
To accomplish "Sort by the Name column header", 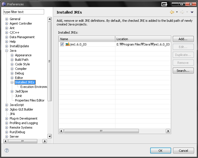I will [x=87, y=39].
